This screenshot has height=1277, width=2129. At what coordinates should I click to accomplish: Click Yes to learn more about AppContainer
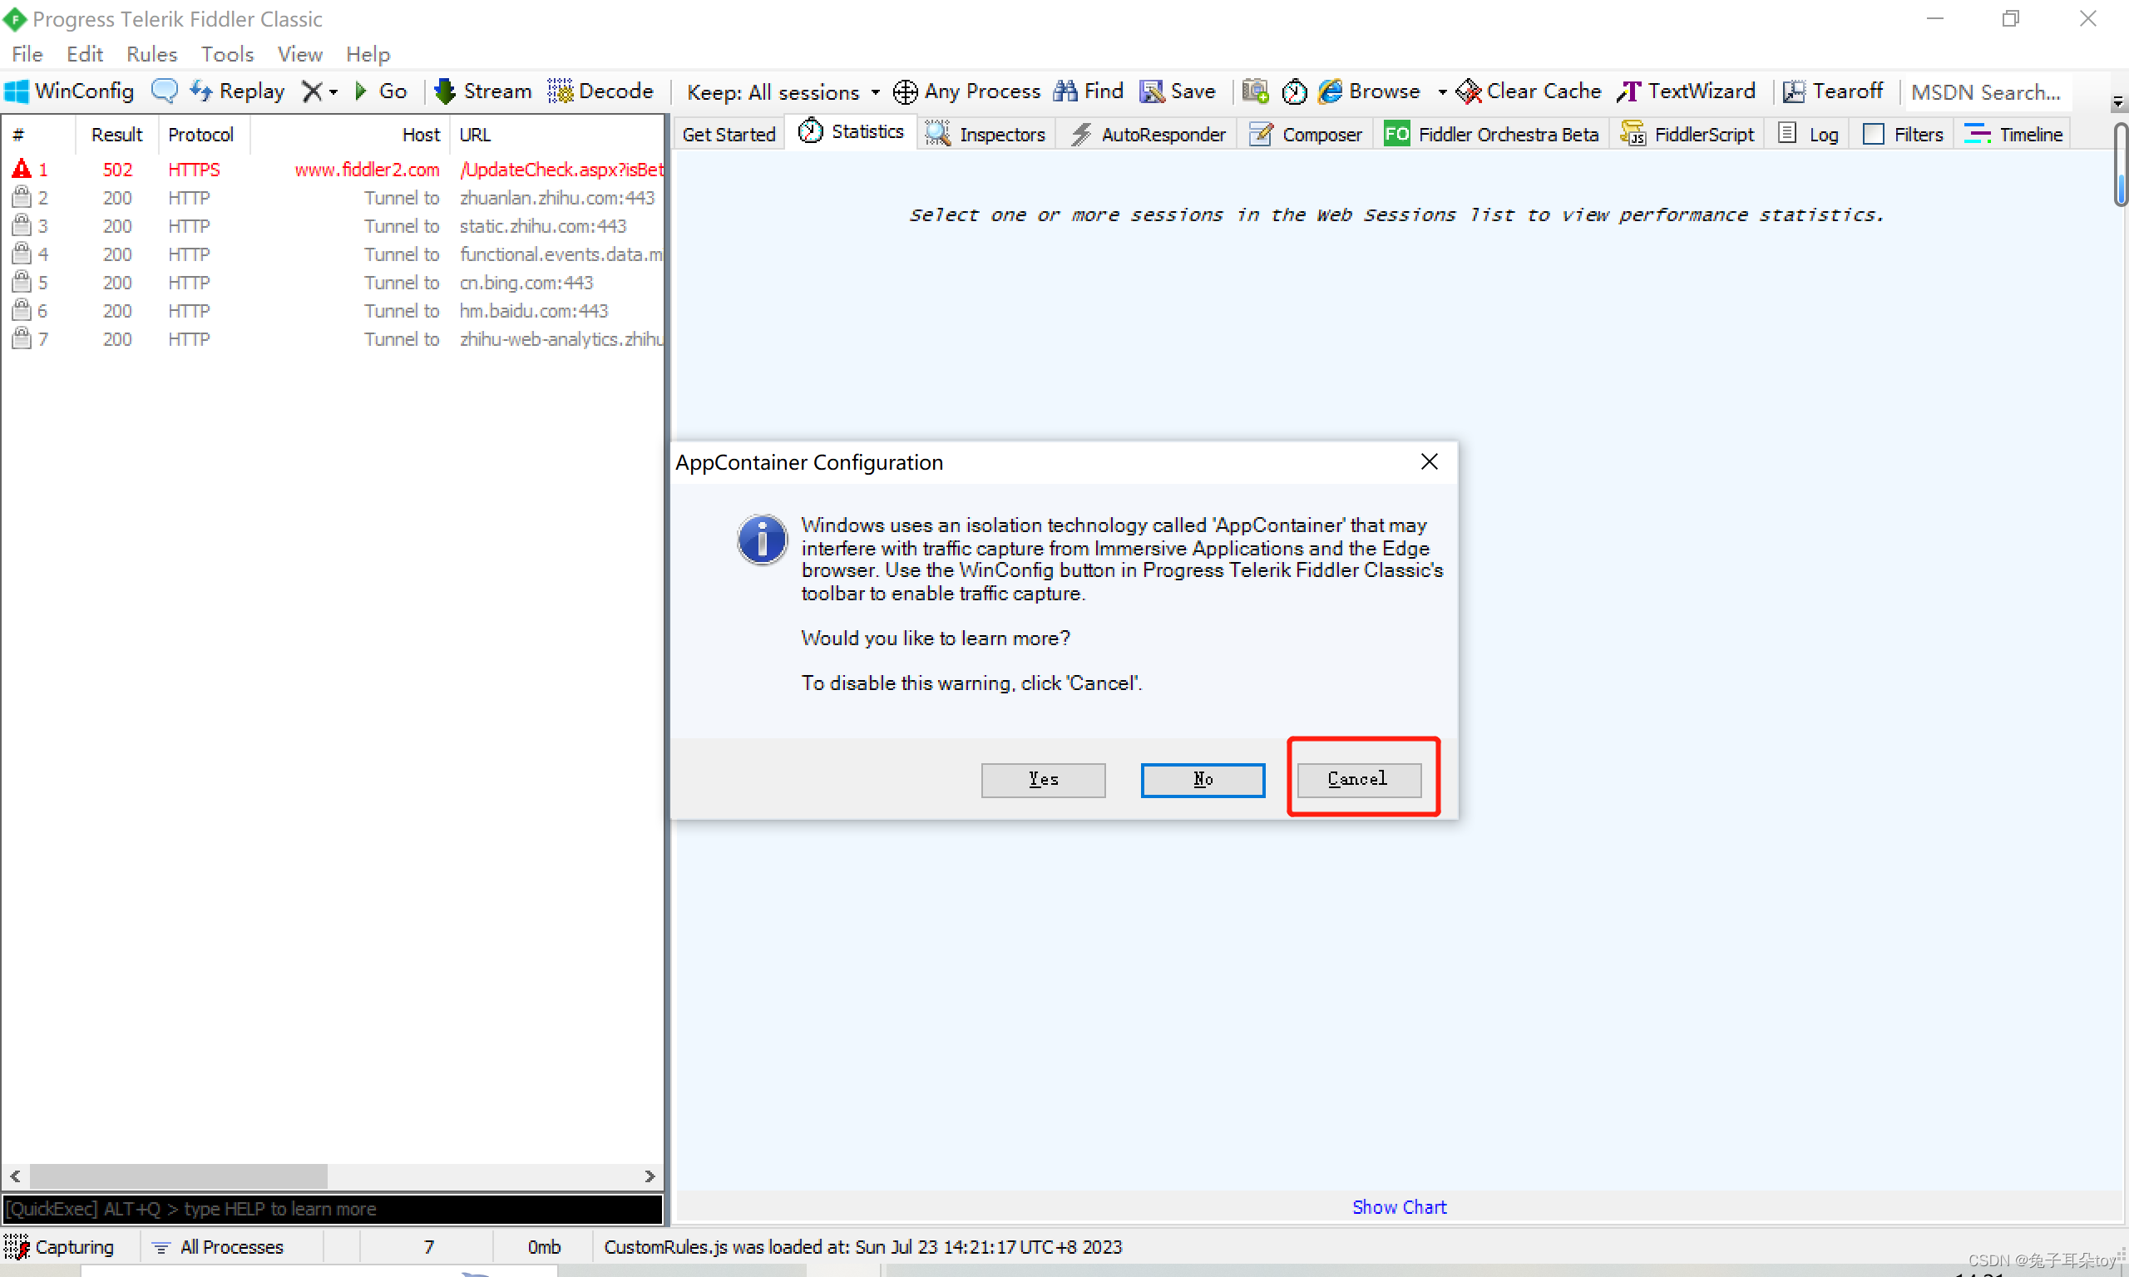point(1045,777)
